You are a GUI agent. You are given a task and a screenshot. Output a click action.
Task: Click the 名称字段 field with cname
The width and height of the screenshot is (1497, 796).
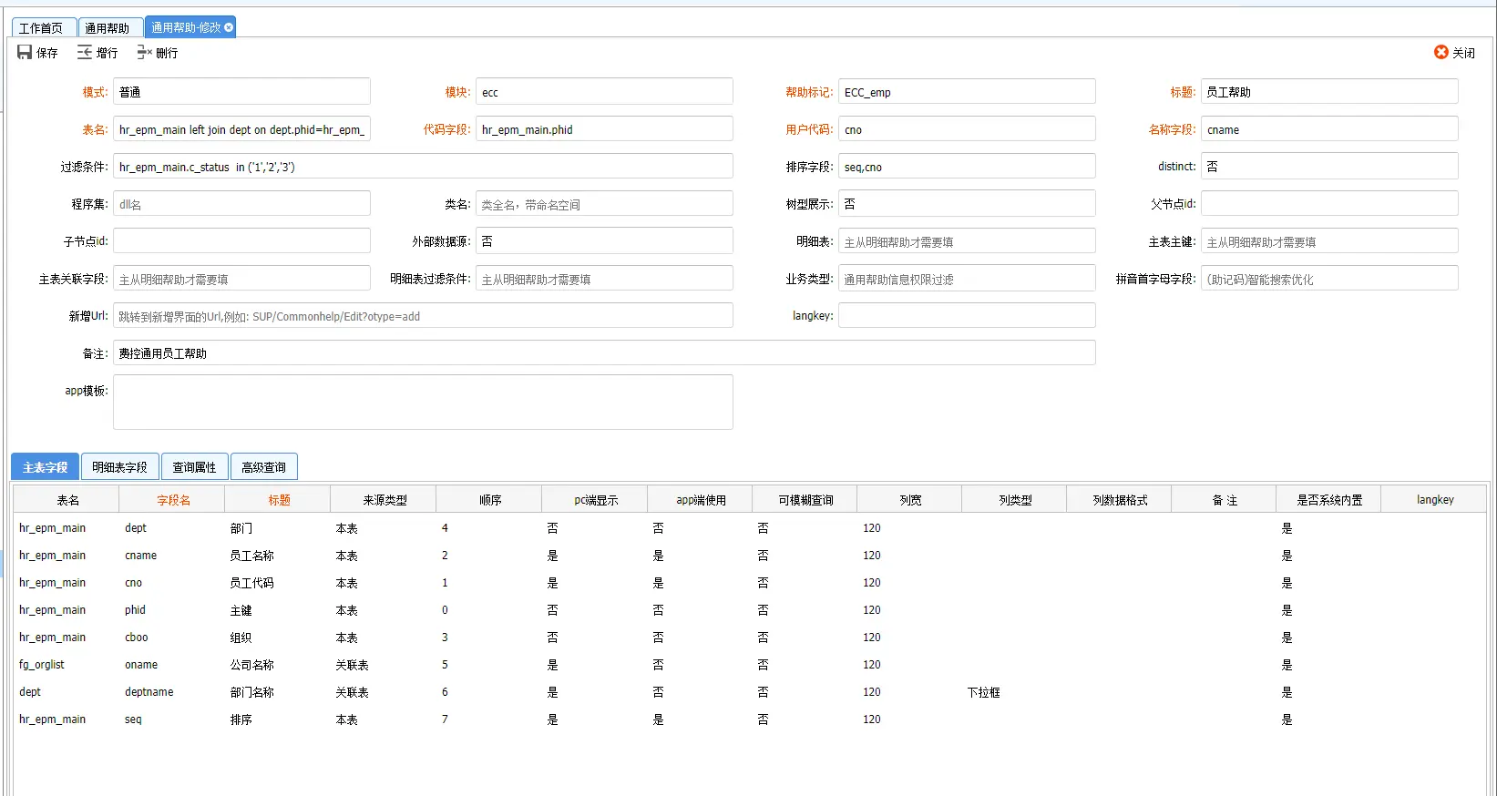coord(1329,128)
